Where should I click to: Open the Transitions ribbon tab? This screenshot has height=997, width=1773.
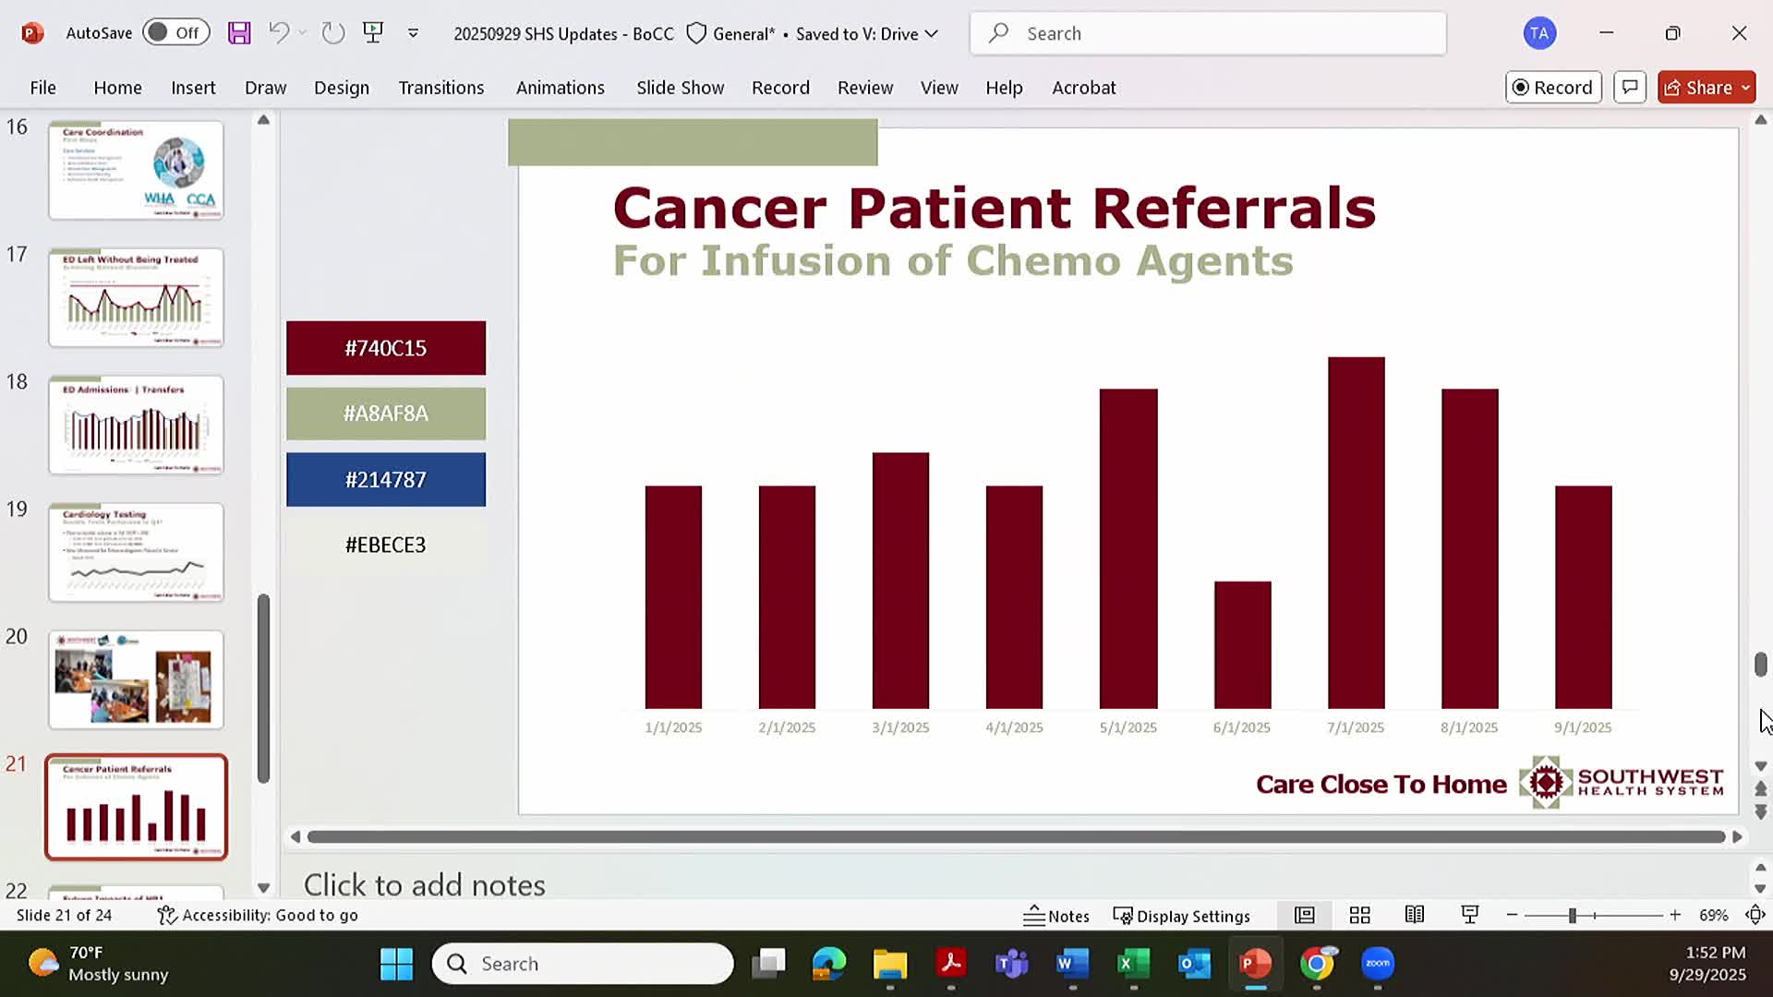440,88
